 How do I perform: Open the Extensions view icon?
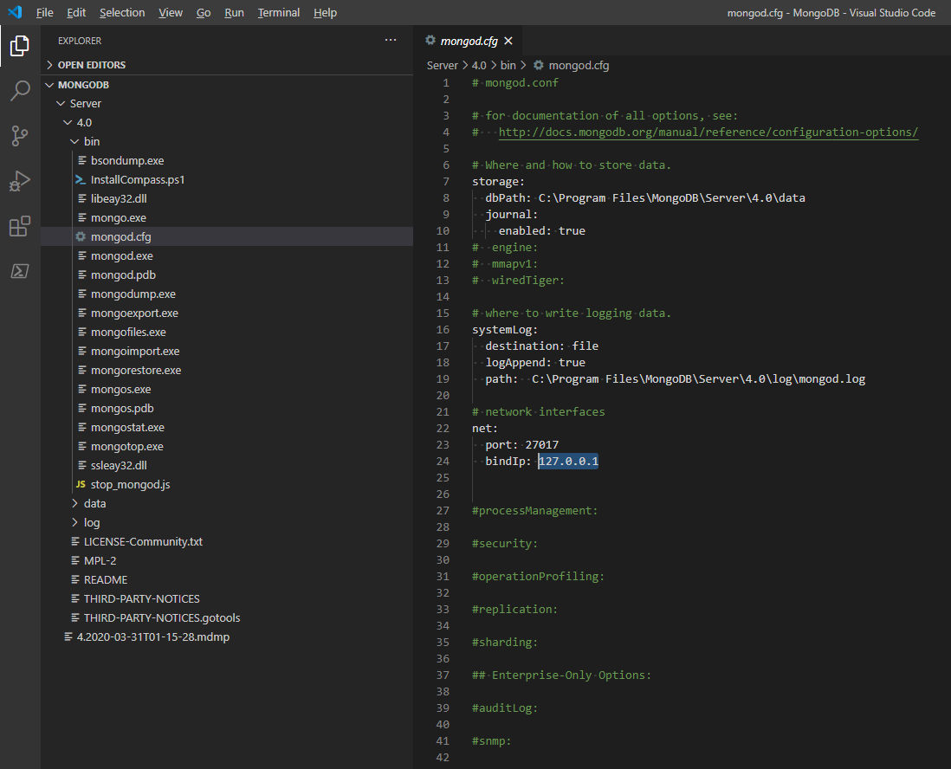(19, 226)
